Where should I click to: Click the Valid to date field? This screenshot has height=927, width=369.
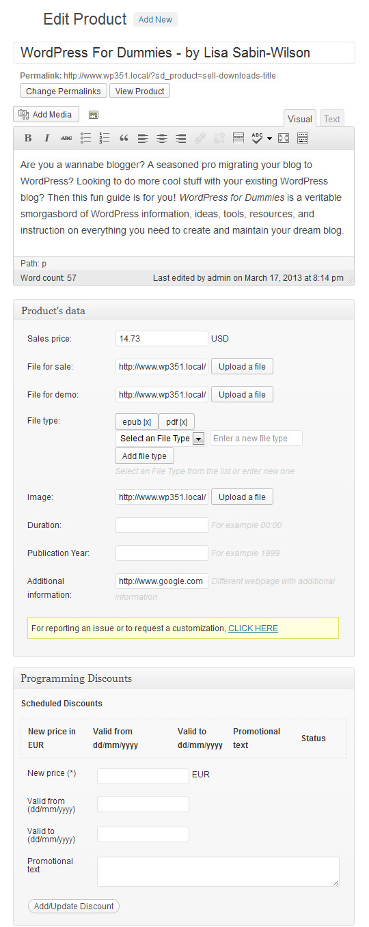tap(143, 834)
